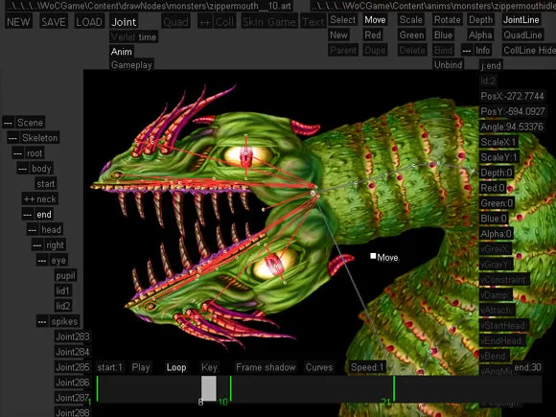Collapse the Skeleton tree node
This screenshot has height=417, width=556.
12,138
